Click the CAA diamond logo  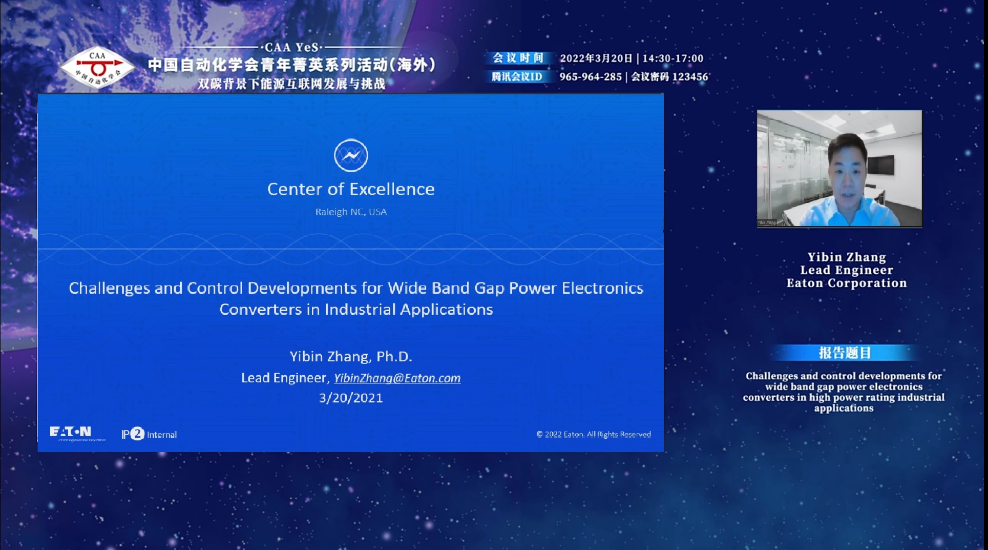pyautogui.click(x=97, y=67)
